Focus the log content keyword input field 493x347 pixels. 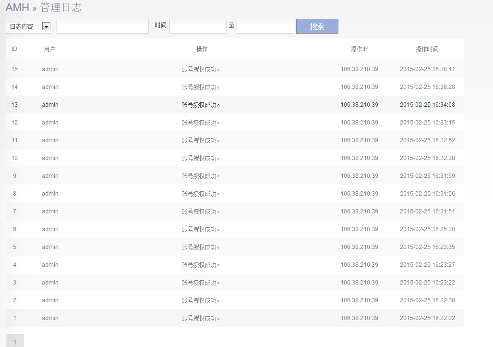click(x=103, y=26)
